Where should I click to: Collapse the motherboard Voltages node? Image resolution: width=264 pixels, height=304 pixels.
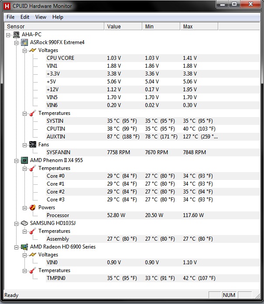click(x=24, y=51)
